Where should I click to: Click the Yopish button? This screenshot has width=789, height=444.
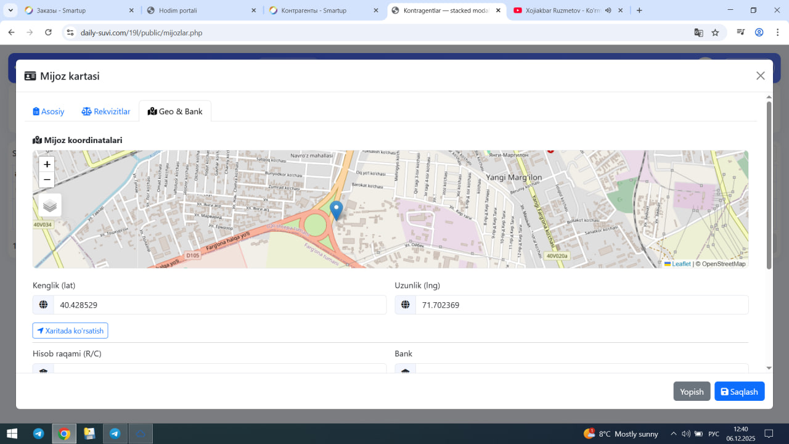(x=692, y=392)
